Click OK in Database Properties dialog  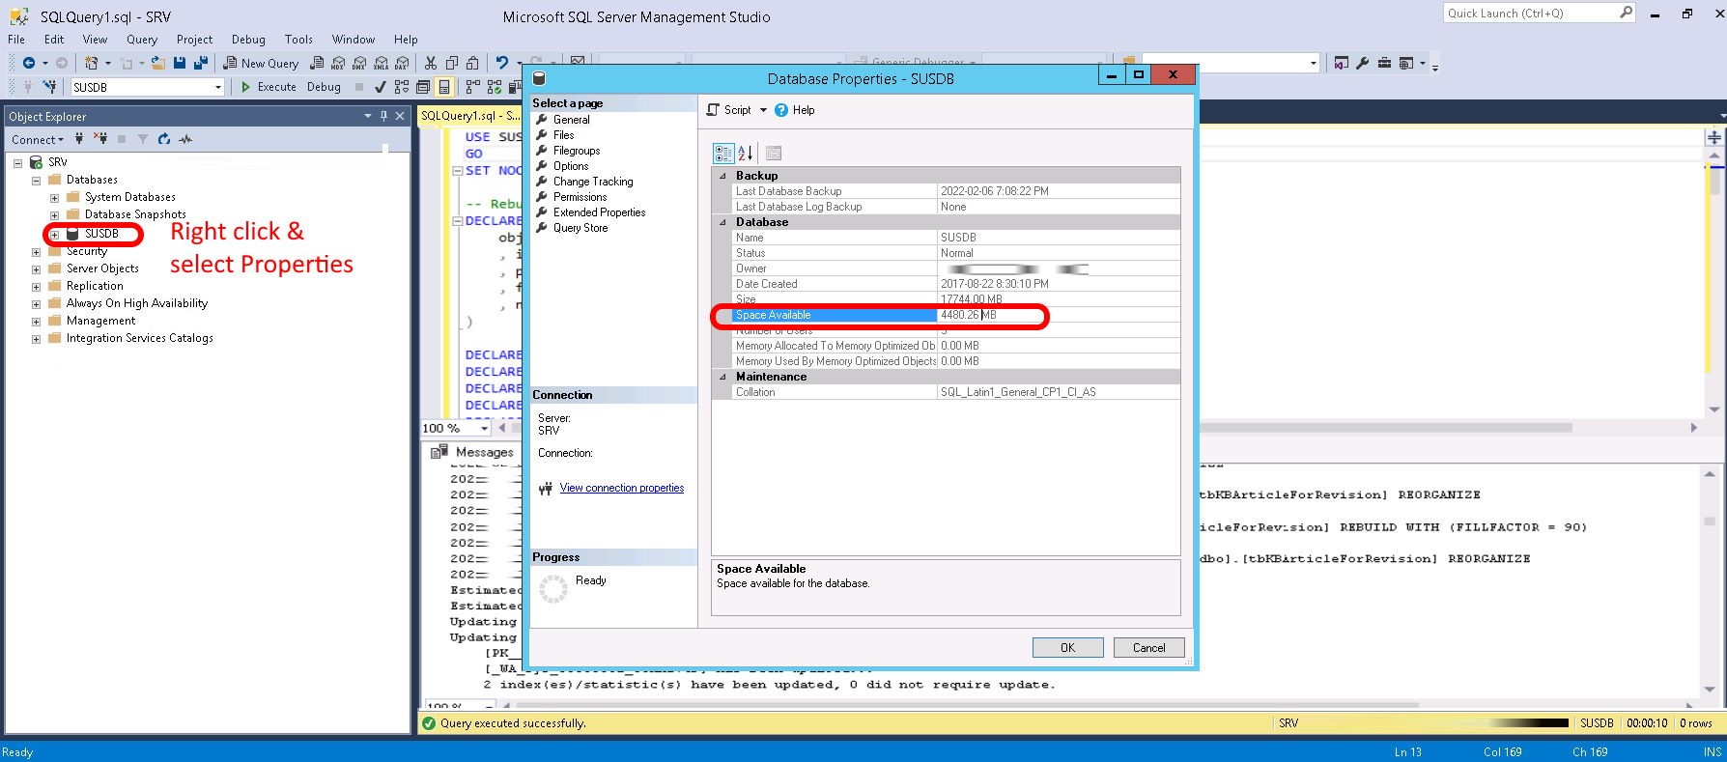click(1067, 647)
